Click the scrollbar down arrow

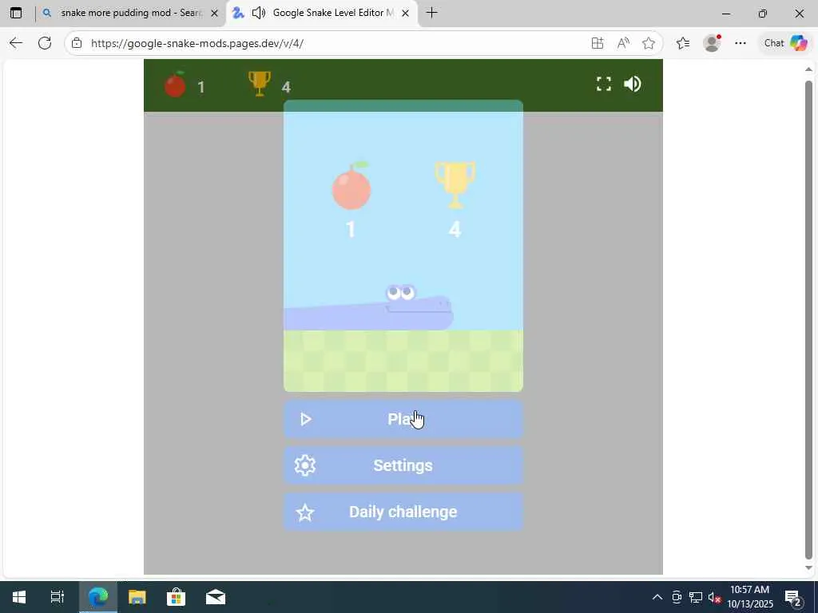[808, 568]
